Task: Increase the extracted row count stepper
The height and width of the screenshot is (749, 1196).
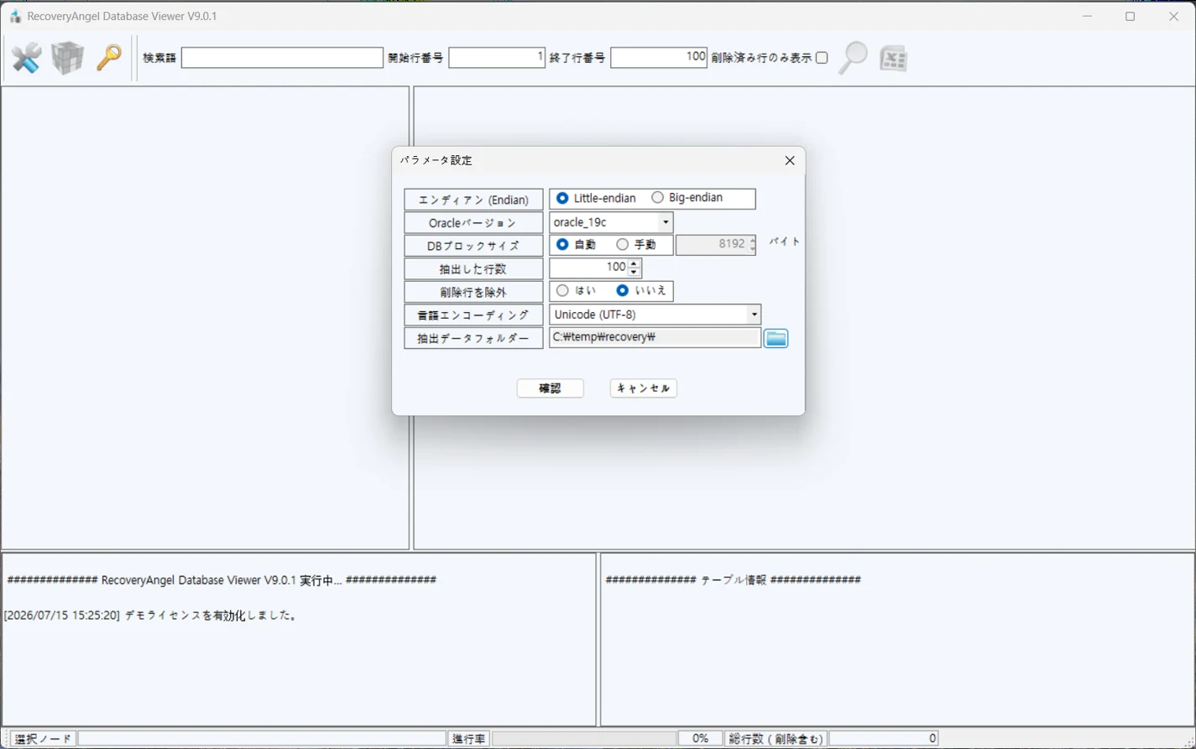Action: (x=635, y=263)
